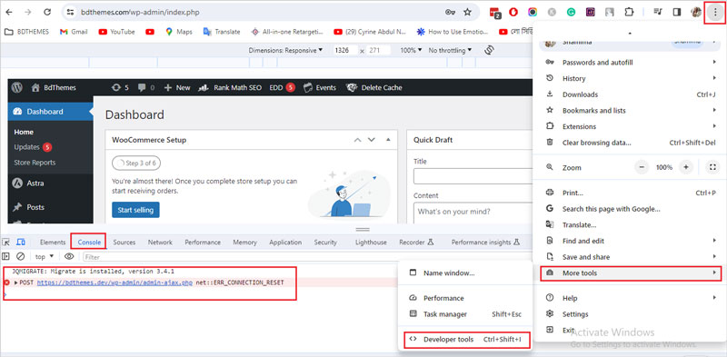The image size is (727, 357).
Task: Click the password key icon in address bar
Action: [450, 13]
